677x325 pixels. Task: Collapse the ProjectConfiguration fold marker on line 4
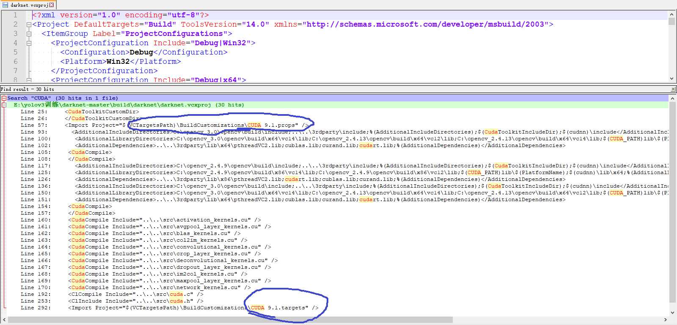click(x=29, y=43)
